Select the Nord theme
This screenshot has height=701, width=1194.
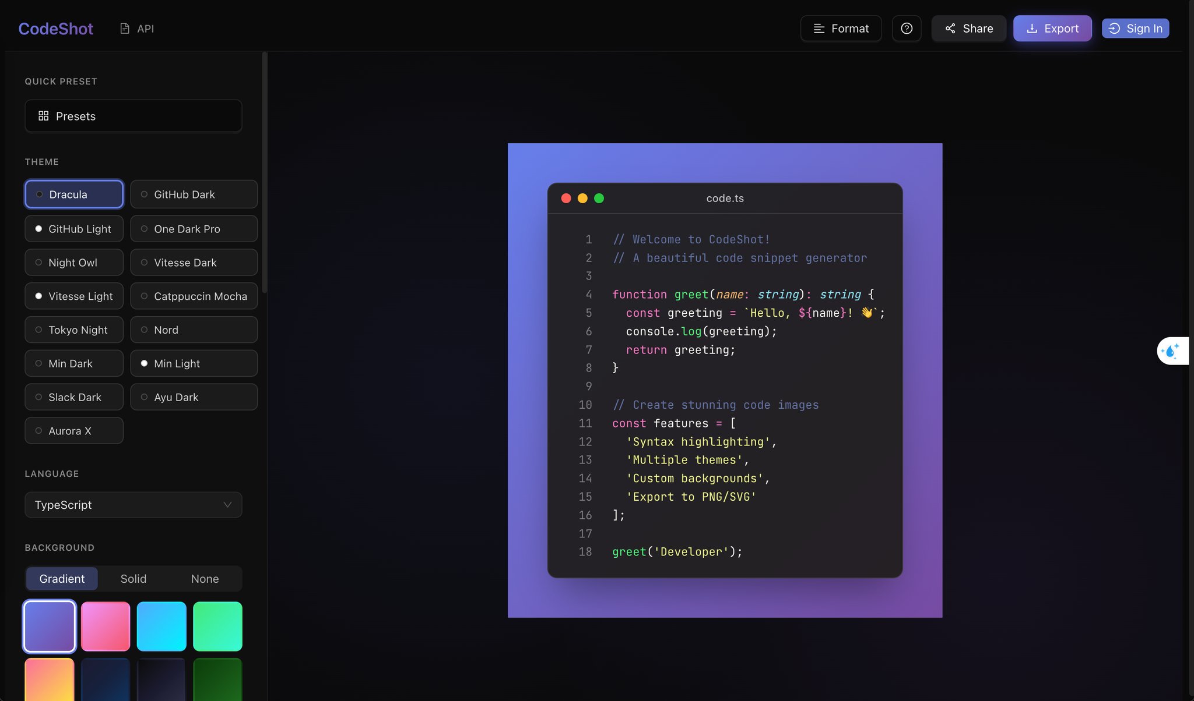tap(194, 330)
